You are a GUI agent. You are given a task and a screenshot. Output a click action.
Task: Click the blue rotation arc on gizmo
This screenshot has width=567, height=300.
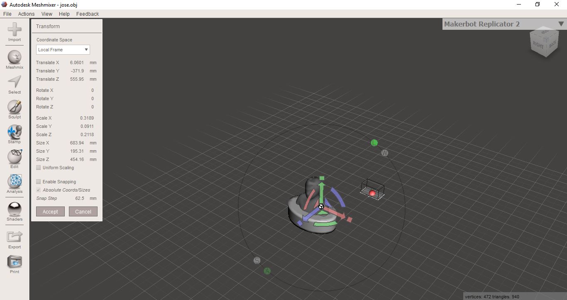[339, 198]
